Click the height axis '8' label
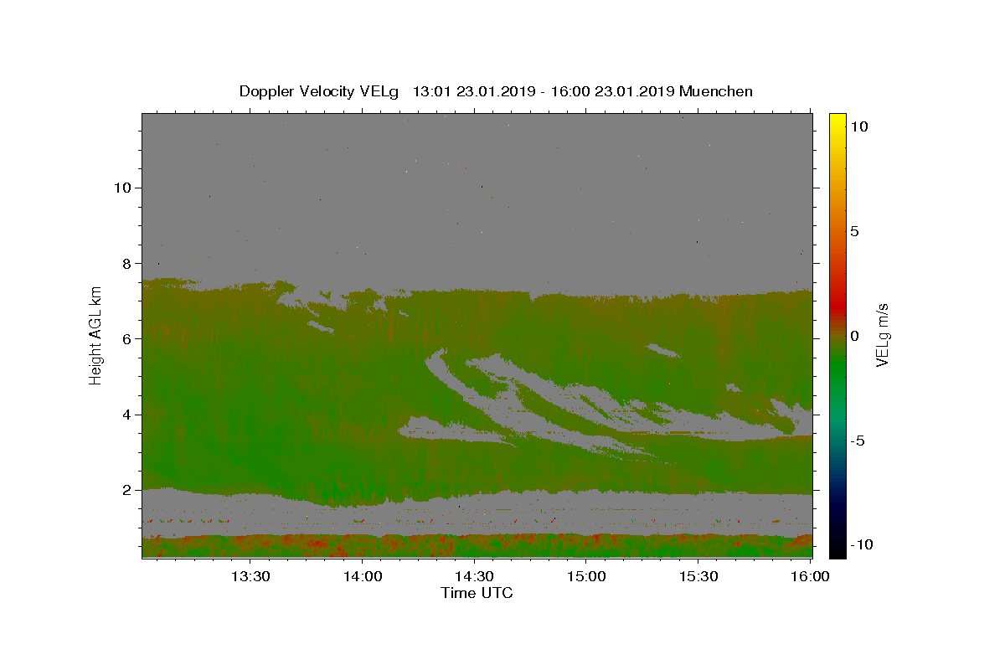Screen dimensions: 1005x670 pyautogui.click(x=126, y=263)
